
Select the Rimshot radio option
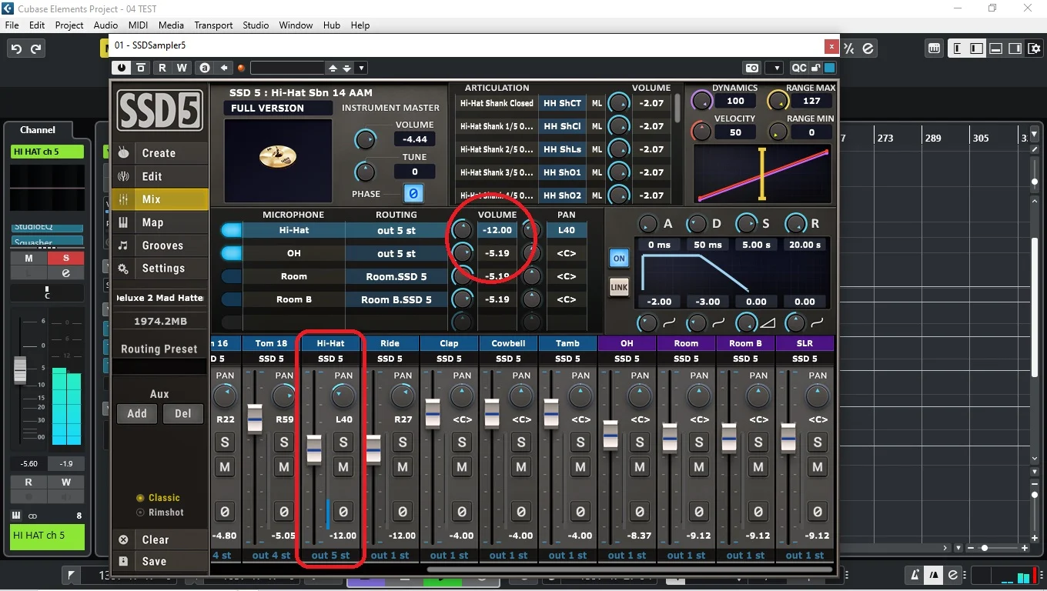[x=140, y=513]
